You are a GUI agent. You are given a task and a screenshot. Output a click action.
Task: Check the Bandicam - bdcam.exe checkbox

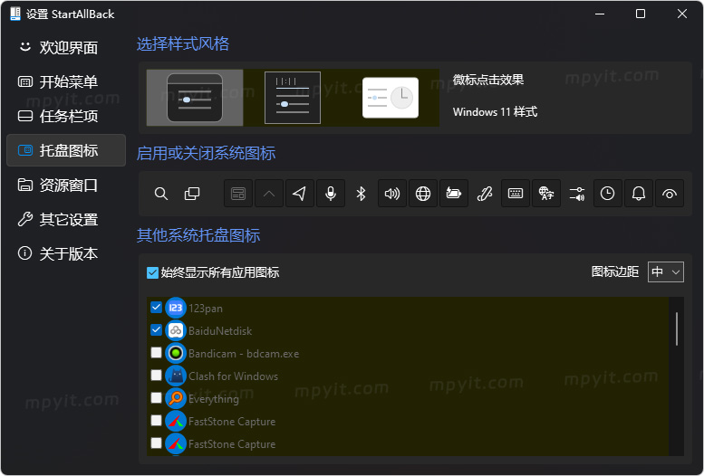click(x=156, y=352)
